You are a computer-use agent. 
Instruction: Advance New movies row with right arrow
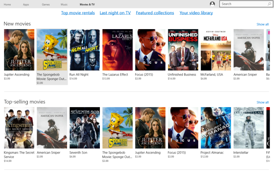point(268,57)
